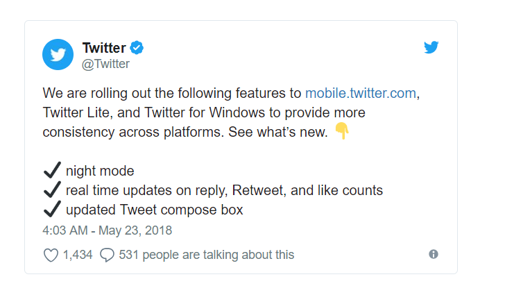
Task: Click the pointing-down hand emoji
Action: click(342, 131)
